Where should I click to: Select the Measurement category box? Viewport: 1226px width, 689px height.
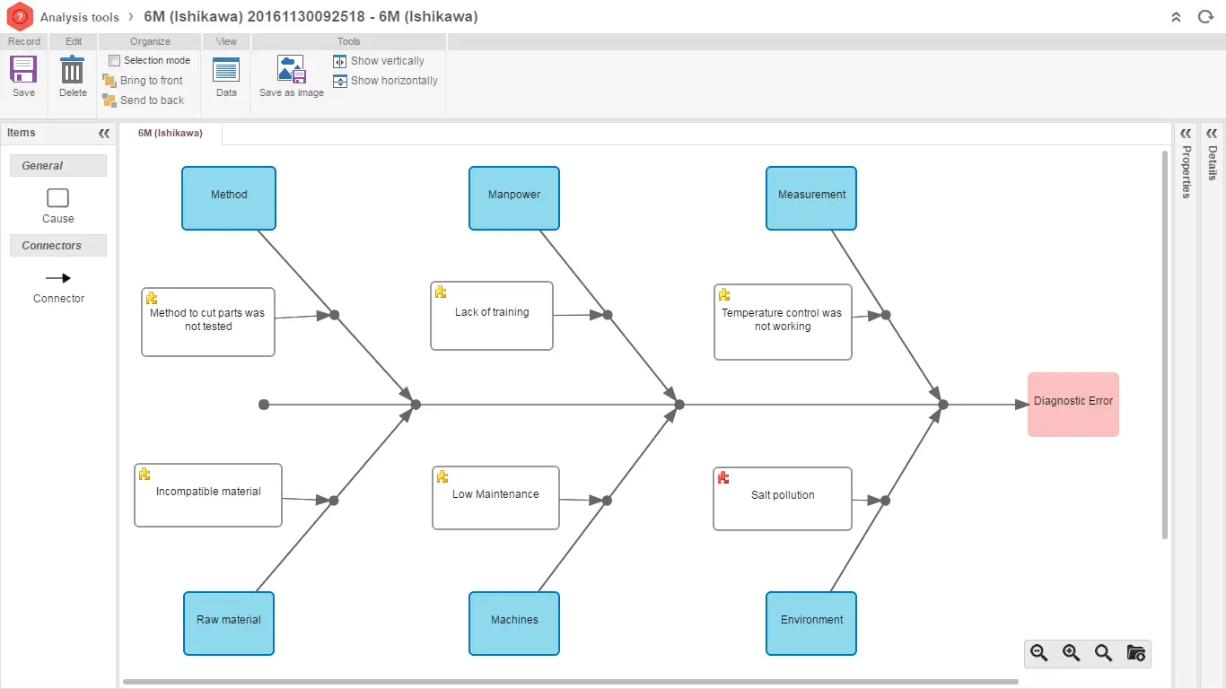coord(811,198)
